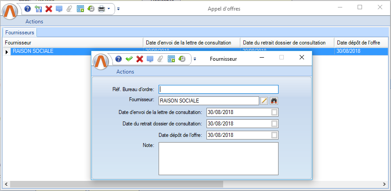Toggle checkbox in Date dépôt de l'offre field
The height and width of the screenshot is (191, 391).
275,135
